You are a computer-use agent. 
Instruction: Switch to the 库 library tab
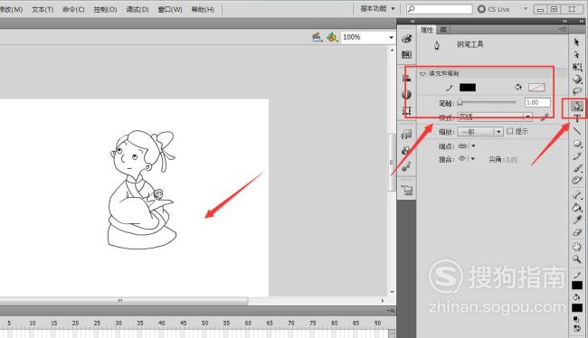(443, 30)
